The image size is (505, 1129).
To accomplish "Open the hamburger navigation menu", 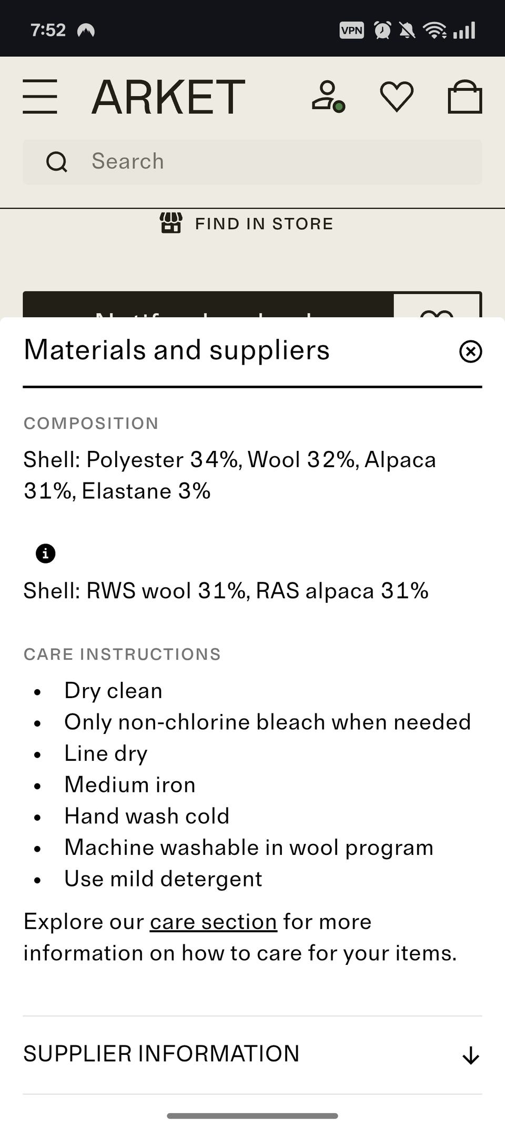I will [x=40, y=97].
